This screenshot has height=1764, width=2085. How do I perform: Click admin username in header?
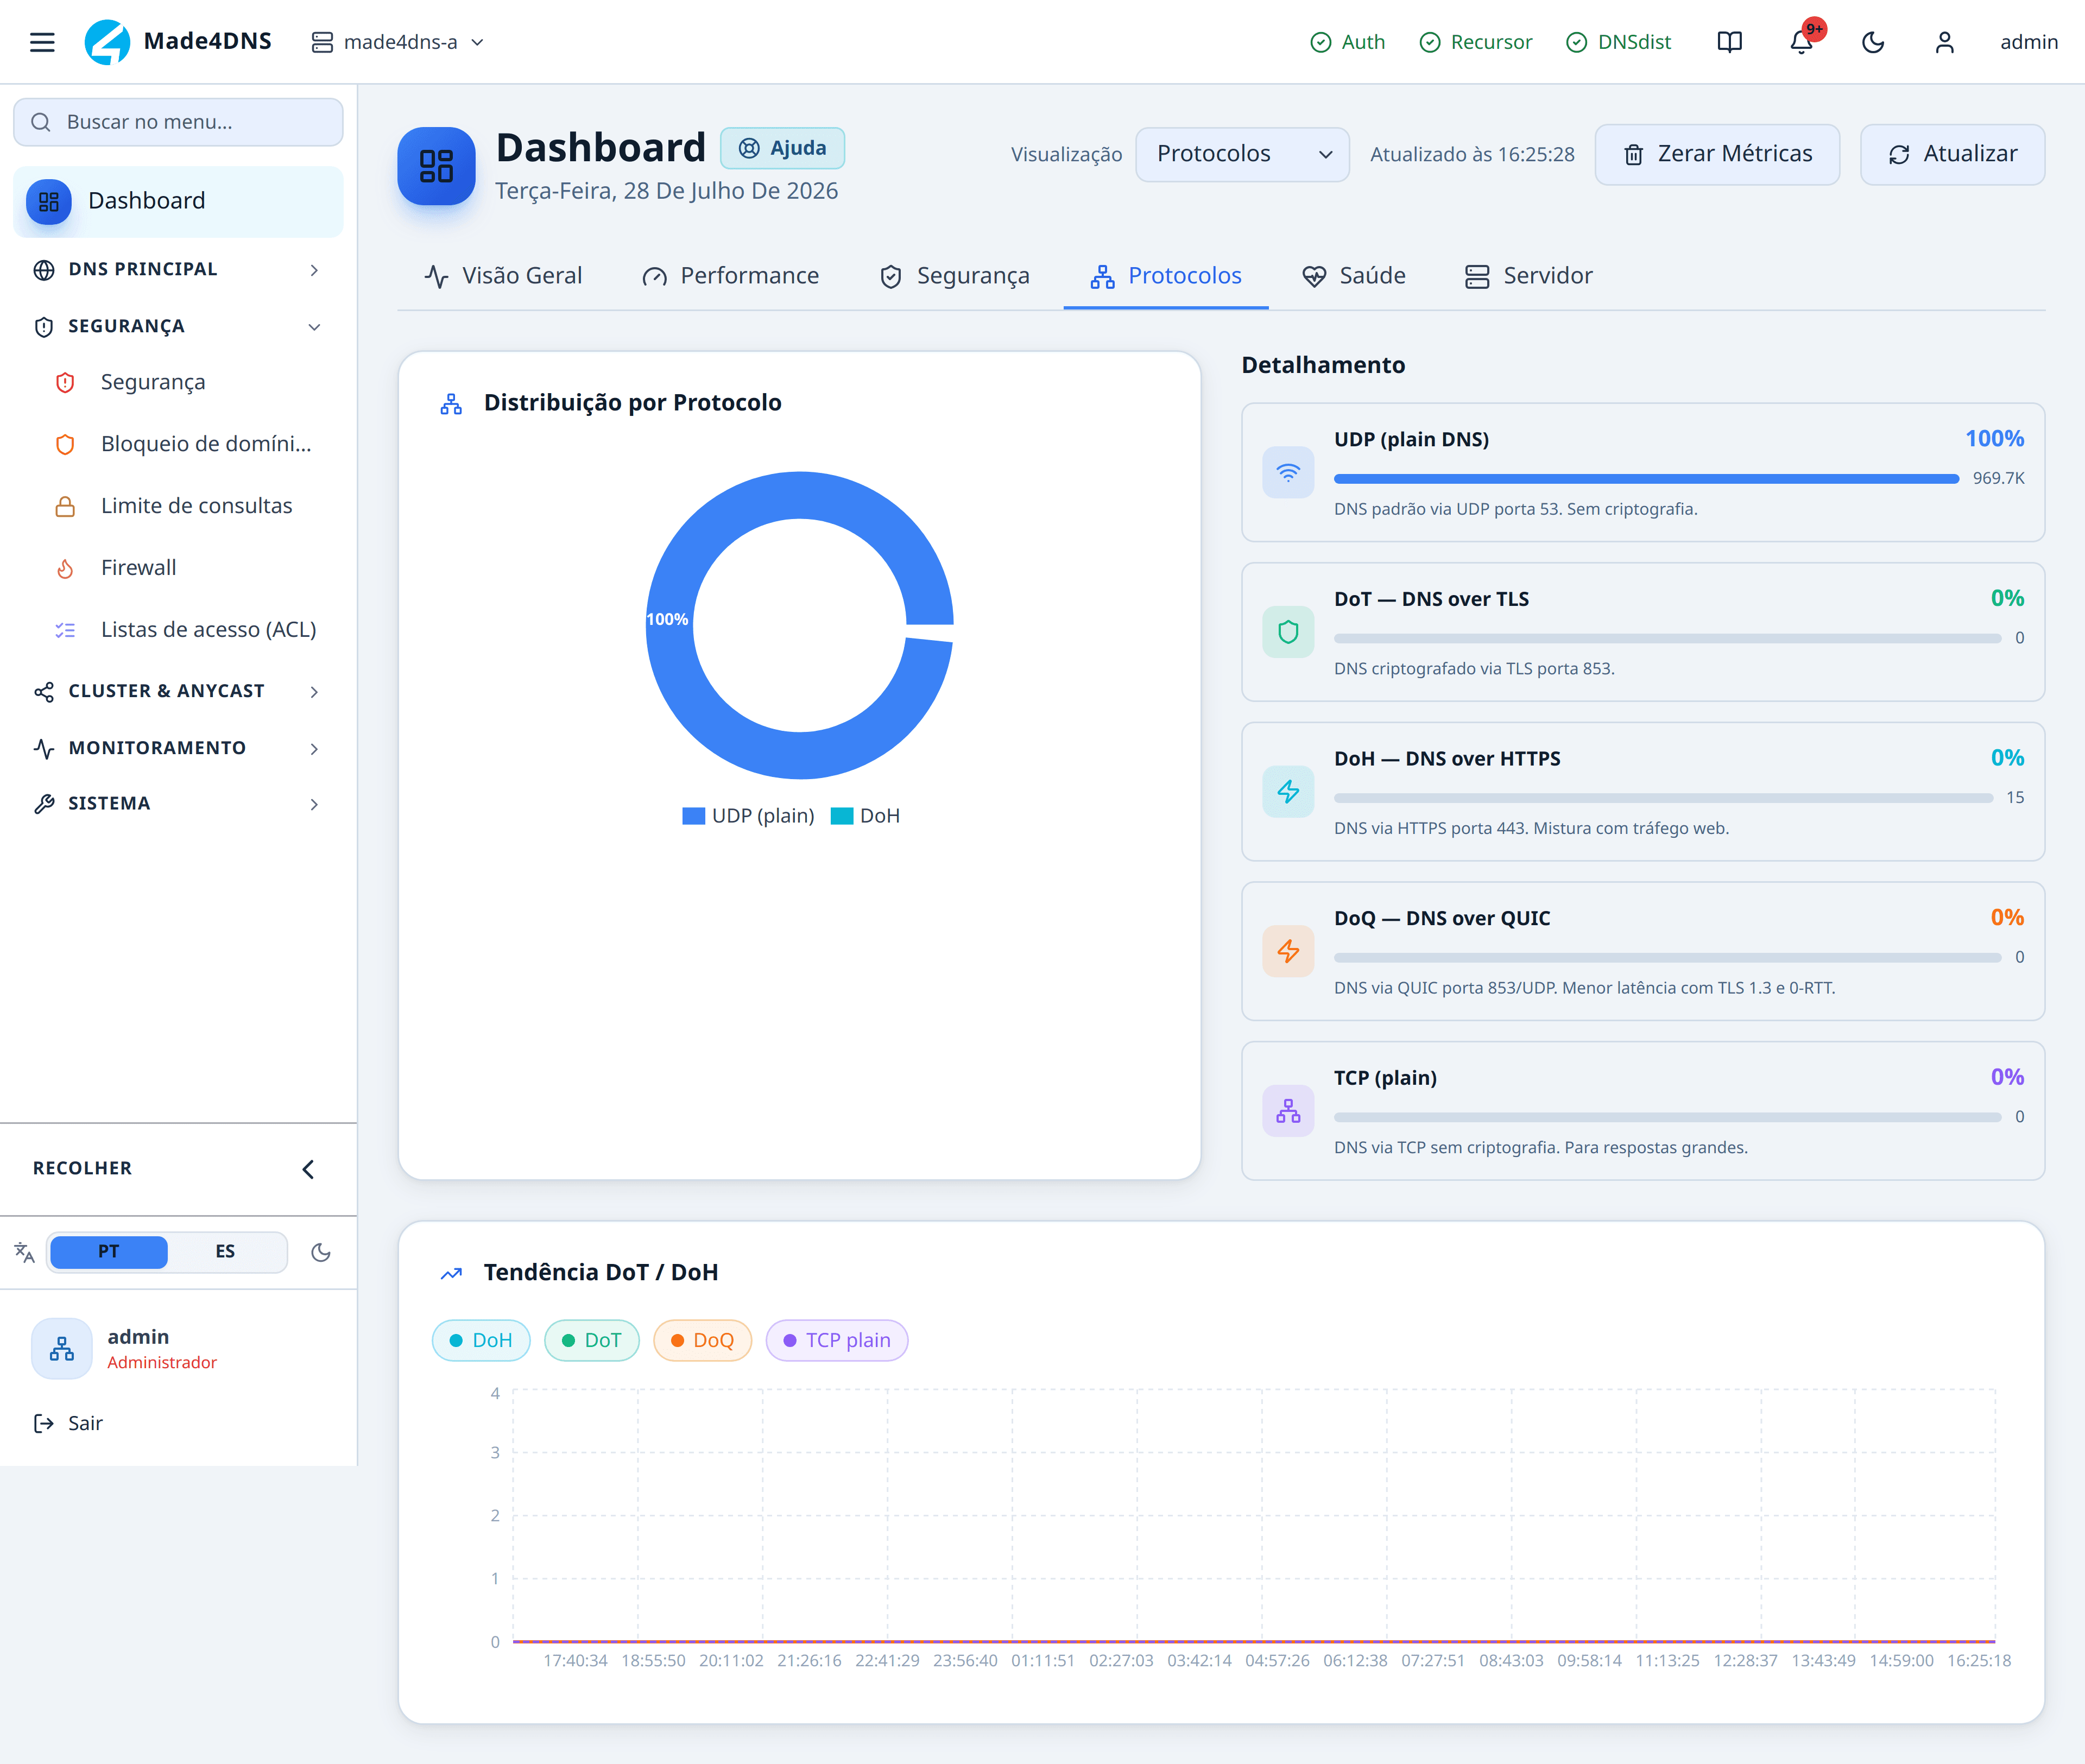click(x=2028, y=42)
